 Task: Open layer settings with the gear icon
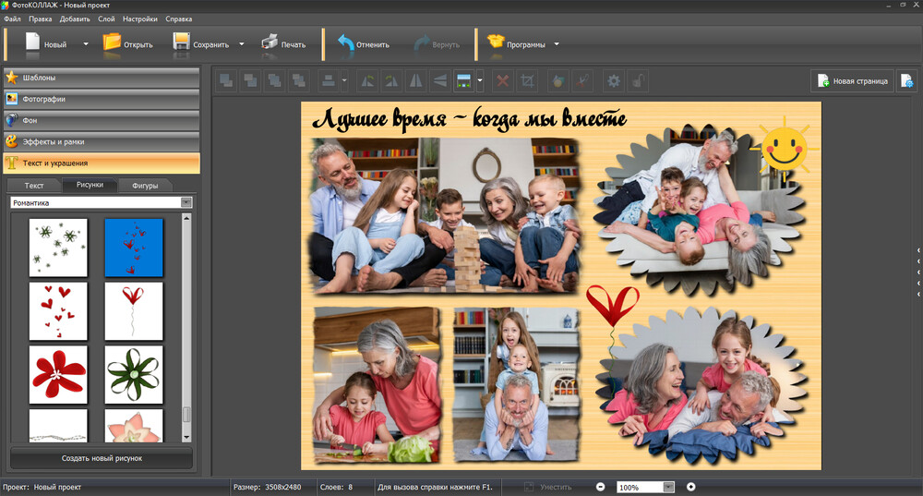click(614, 80)
